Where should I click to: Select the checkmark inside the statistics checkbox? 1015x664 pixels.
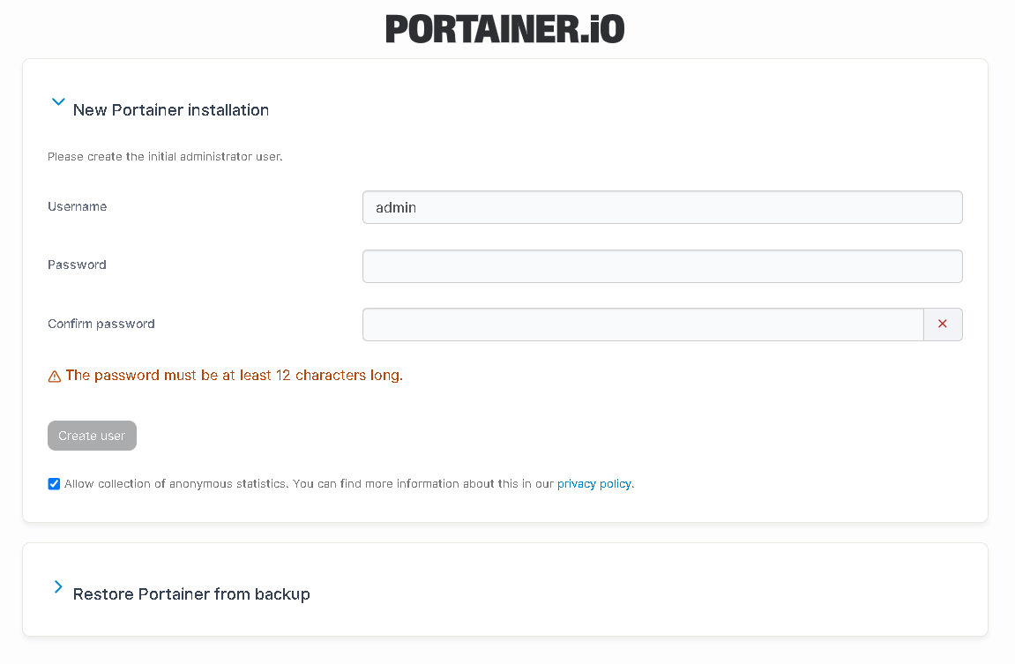coord(54,483)
